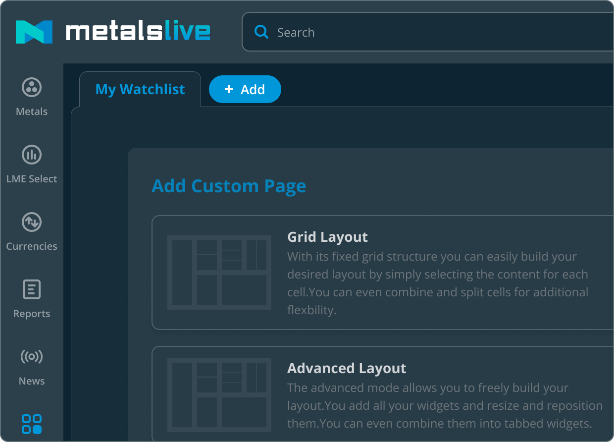
Task: Select the News broadcast icon
Action: click(31, 357)
